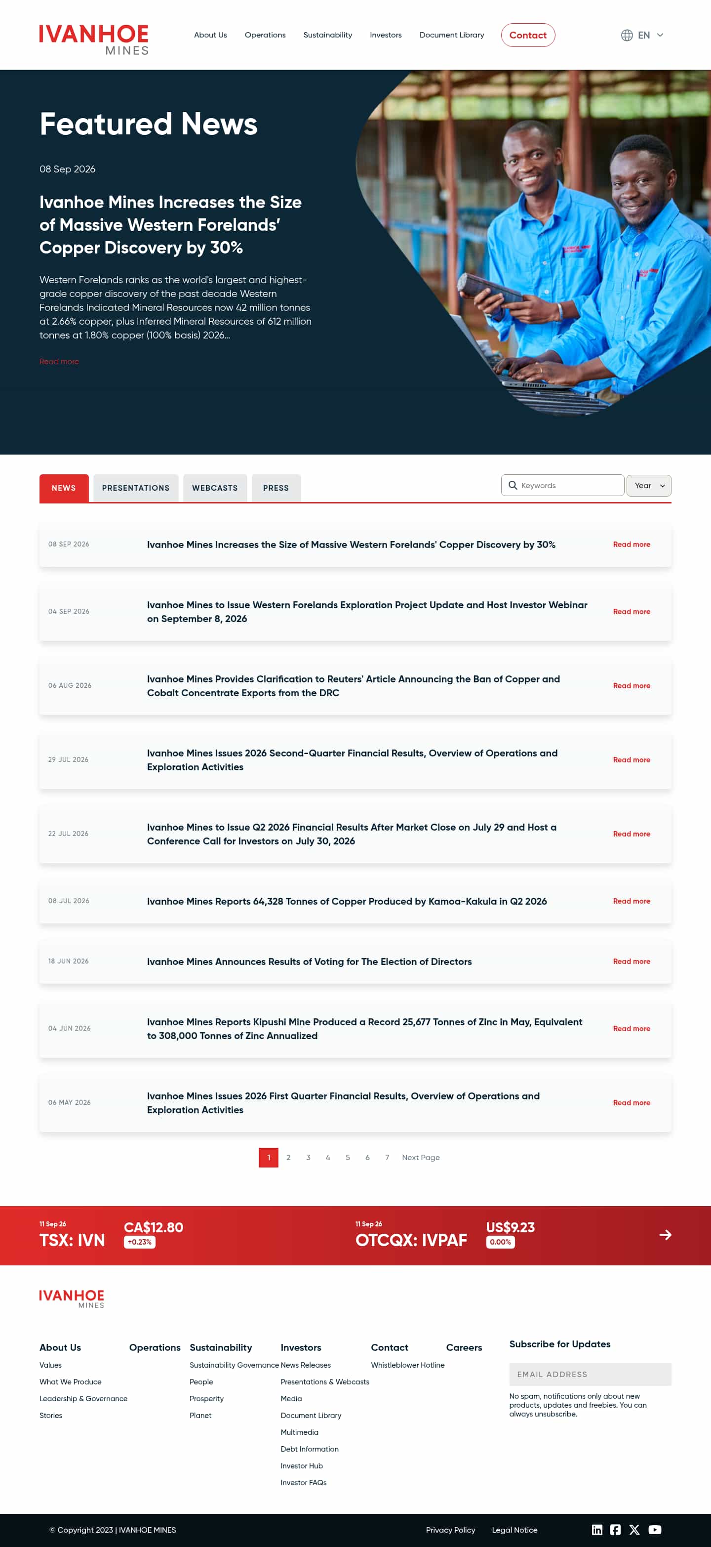Open the Facebook icon in the footer
Viewport: 711px width, 1547px height.
(616, 1530)
